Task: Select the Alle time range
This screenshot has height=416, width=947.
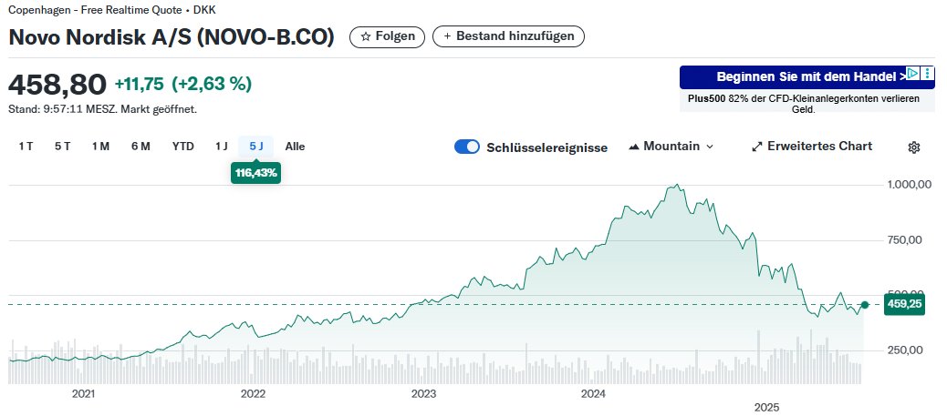Action: tap(296, 147)
